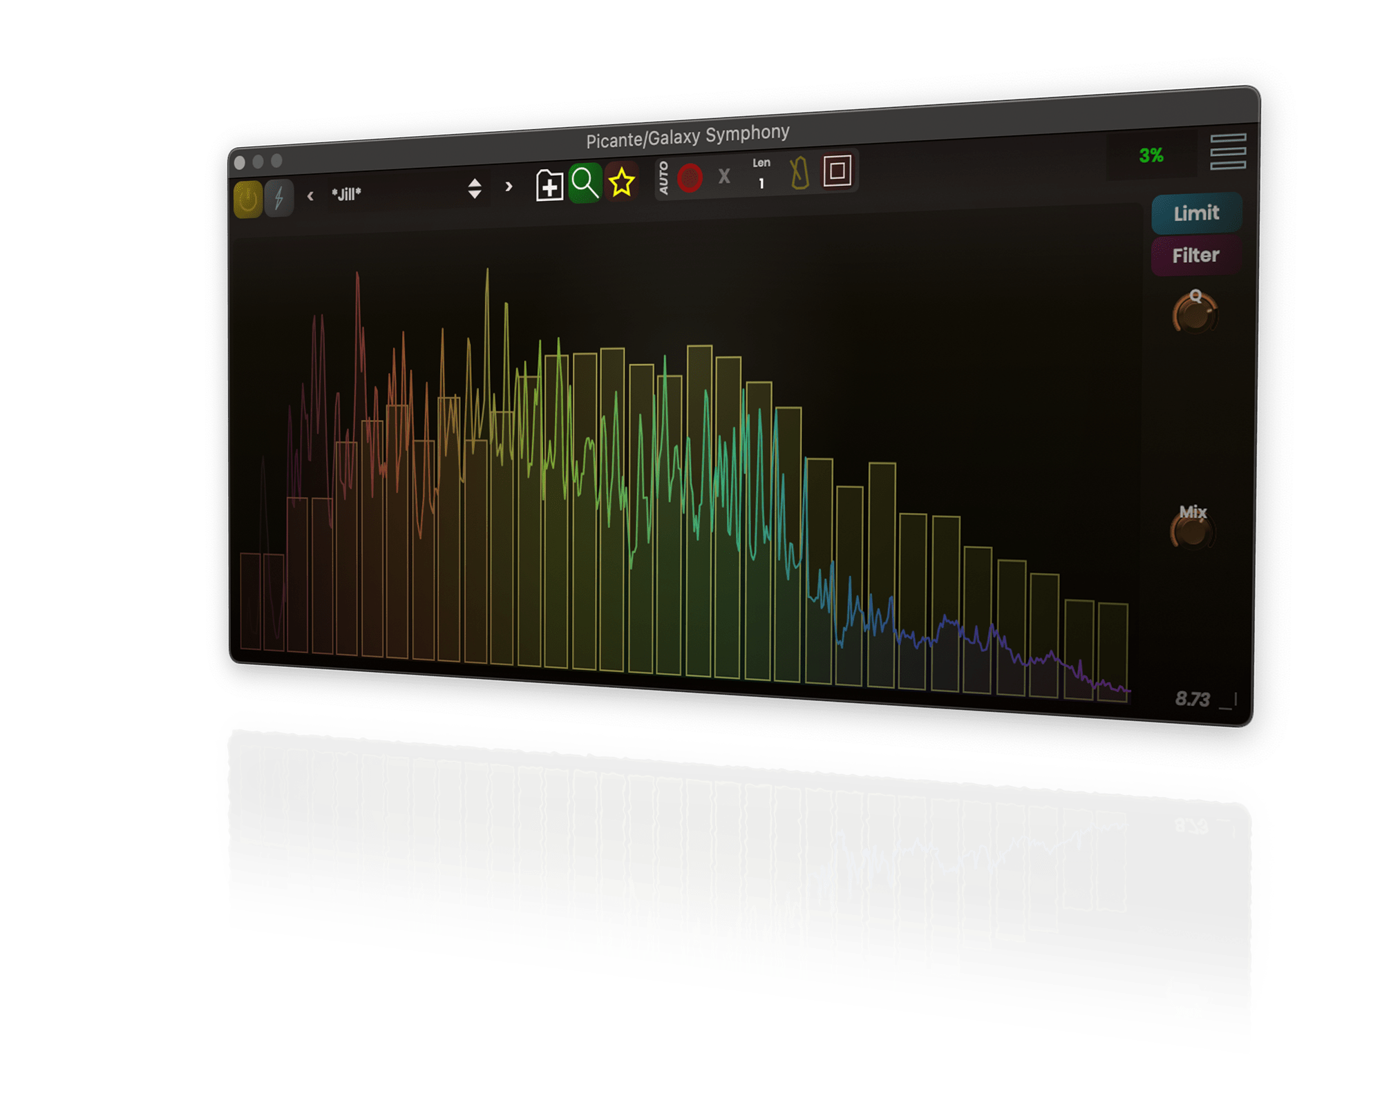This screenshot has height=1105, width=1382.
Task: Click the Filter button
Action: 1196,256
